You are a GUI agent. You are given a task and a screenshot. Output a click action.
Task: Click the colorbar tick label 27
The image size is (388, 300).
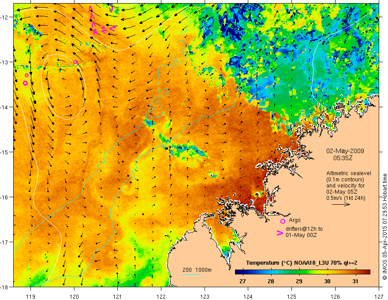click(x=243, y=281)
